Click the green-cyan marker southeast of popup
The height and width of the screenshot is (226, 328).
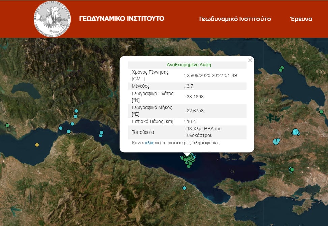[291, 170]
